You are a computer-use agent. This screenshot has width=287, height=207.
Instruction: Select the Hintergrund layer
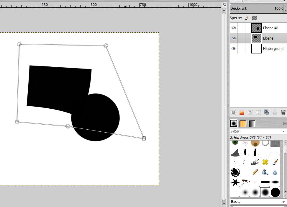(x=273, y=48)
